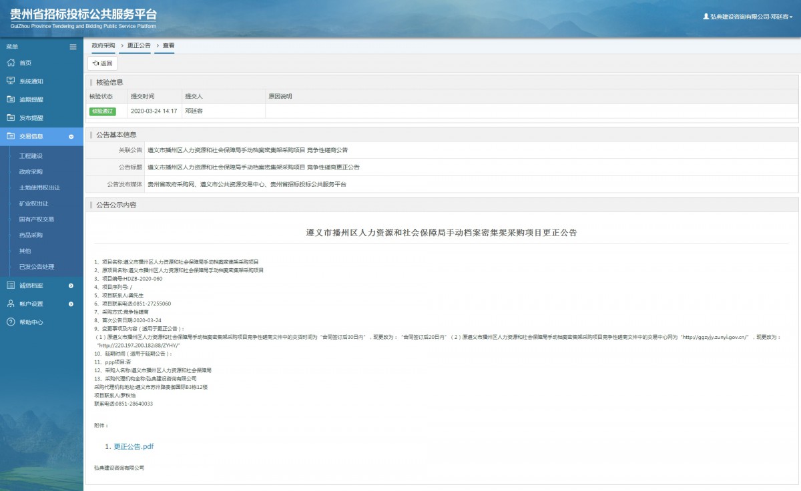
Task: Open 土地使用权出让 submenu item
Action: pyautogui.click(x=39, y=187)
